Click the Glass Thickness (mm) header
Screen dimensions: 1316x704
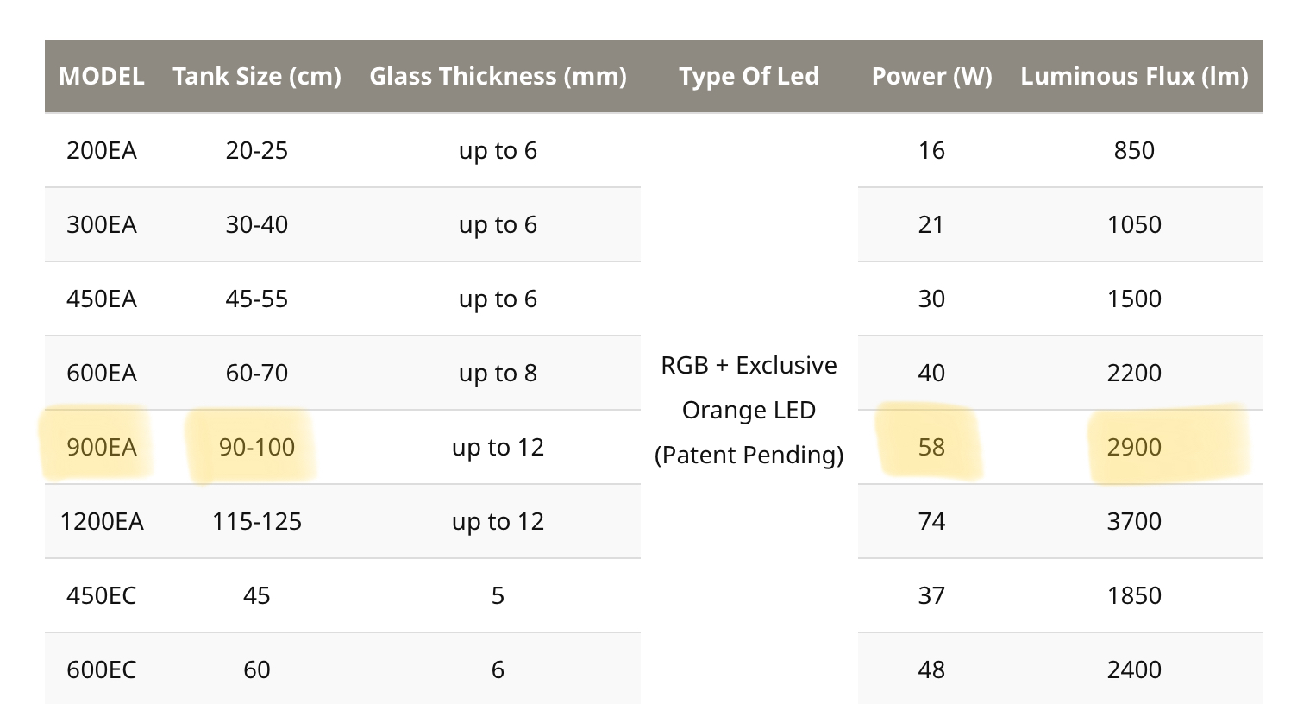point(498,76)
